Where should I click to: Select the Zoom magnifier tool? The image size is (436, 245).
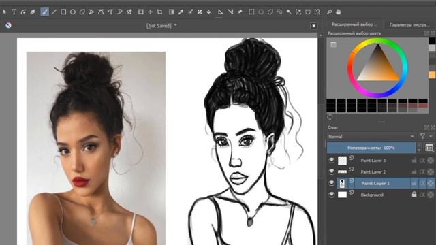[x=329, y=12]
